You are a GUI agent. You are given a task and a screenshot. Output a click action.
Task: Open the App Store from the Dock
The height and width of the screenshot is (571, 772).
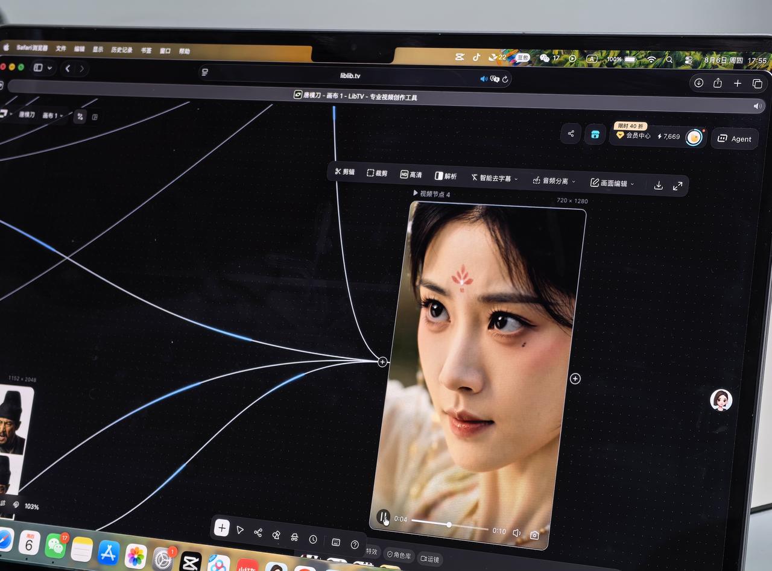pos(109,552)
